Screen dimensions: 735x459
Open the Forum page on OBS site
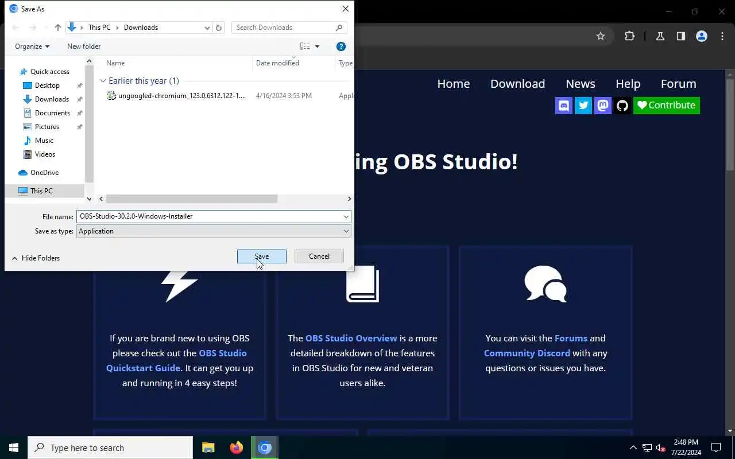[678, 84]
